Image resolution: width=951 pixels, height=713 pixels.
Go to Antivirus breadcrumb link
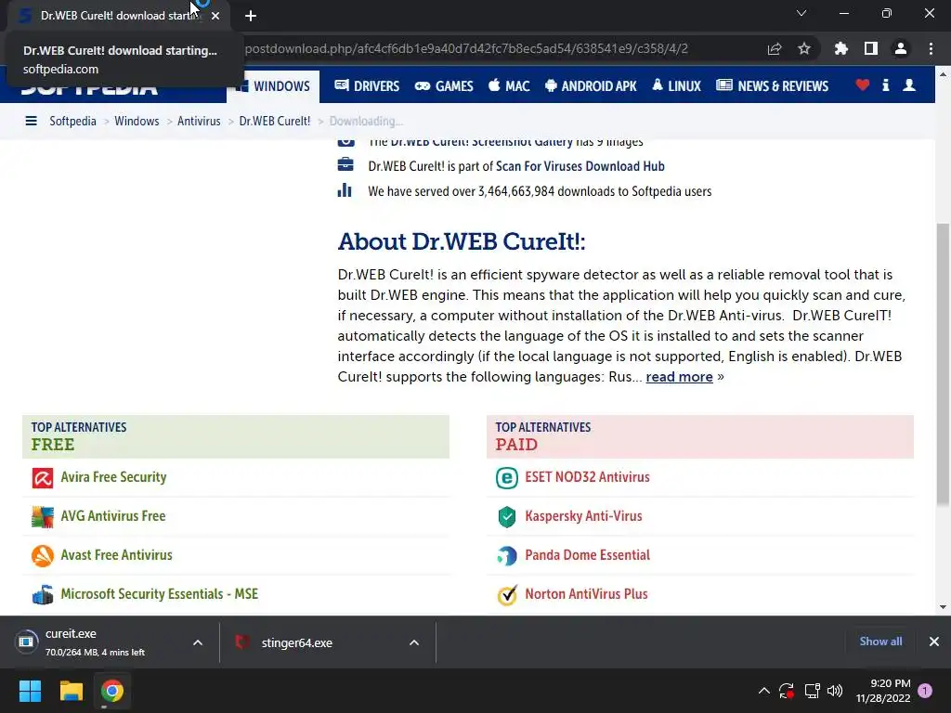[x=199, y=122]
